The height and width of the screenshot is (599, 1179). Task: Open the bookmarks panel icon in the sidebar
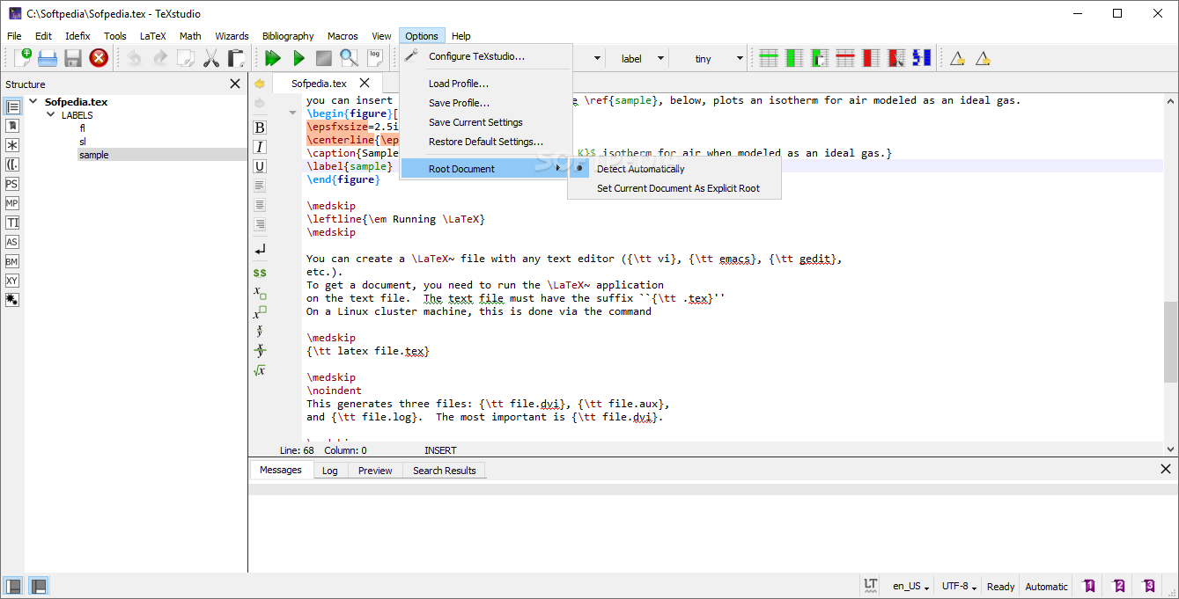tap(12, 126)
